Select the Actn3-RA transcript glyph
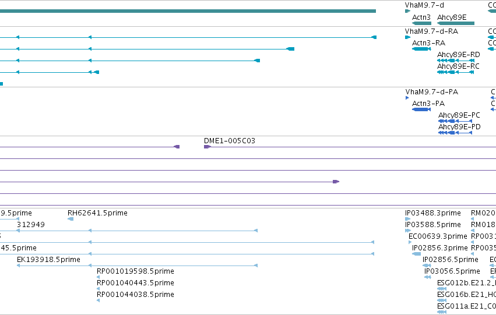Image resolution: width=496 pixels, height=315 pixels. coord(421,49)
